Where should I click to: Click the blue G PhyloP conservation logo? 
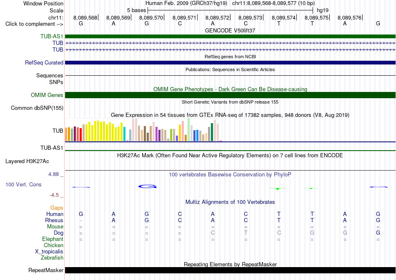tap(148, 186)
